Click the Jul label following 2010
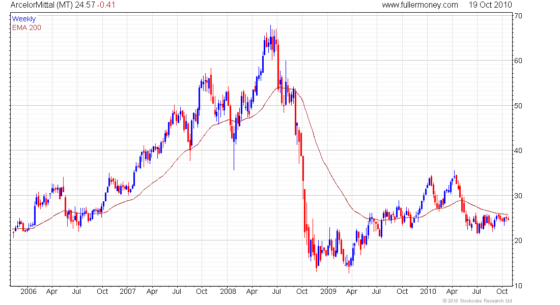560x305 pixels. pyautogui.click(x=477, y=291)
